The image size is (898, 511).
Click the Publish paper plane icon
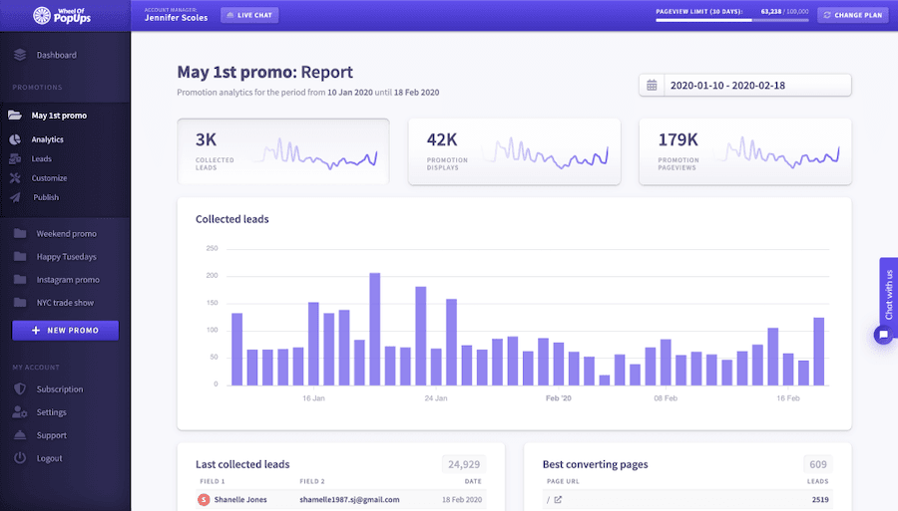[15, 197]
